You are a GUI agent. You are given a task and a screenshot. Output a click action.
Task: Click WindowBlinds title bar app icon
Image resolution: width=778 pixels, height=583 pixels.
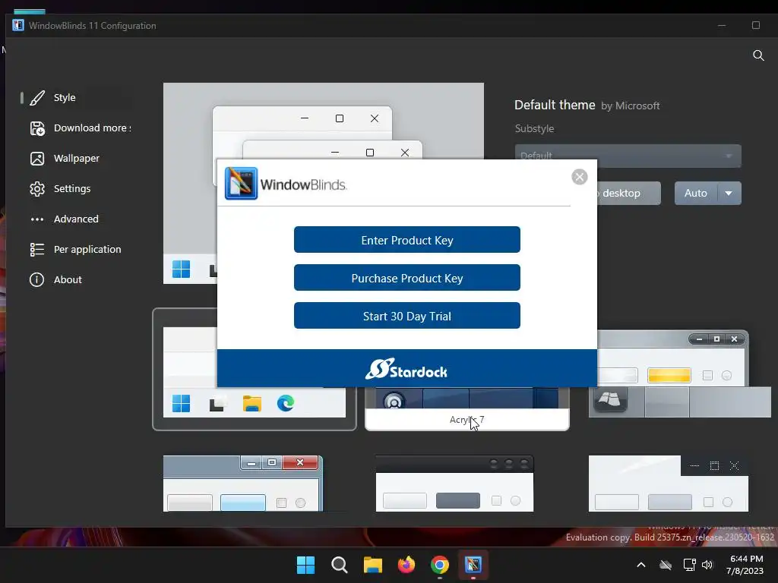pos(18,25)
